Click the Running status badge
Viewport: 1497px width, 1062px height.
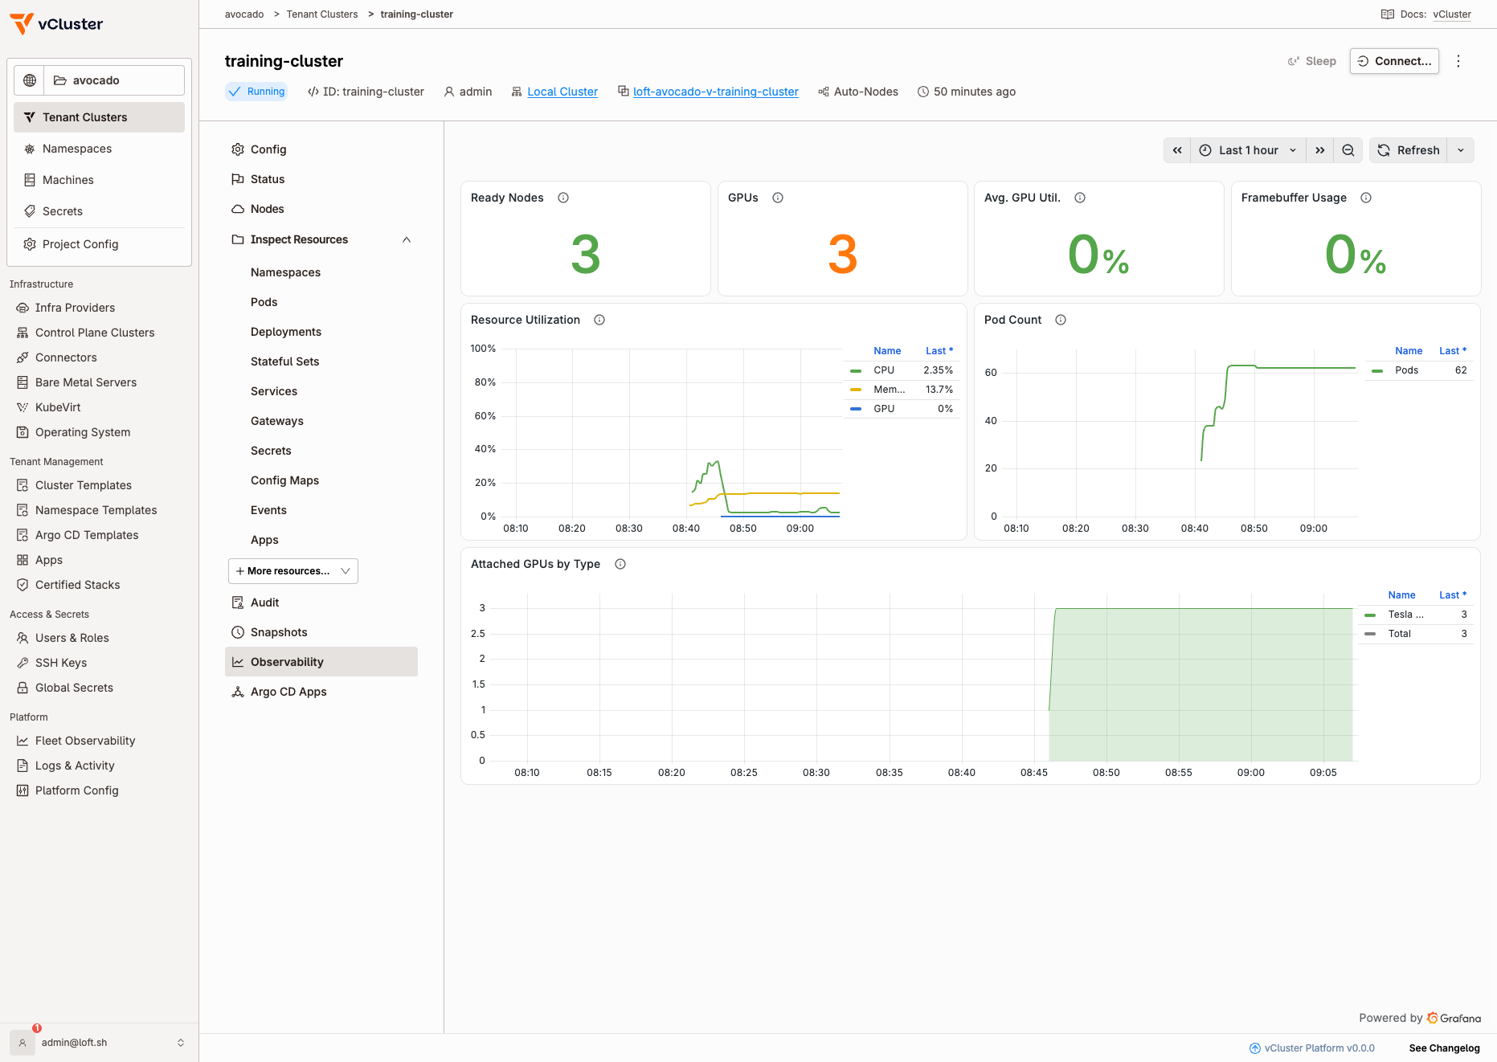coord(256,92)
